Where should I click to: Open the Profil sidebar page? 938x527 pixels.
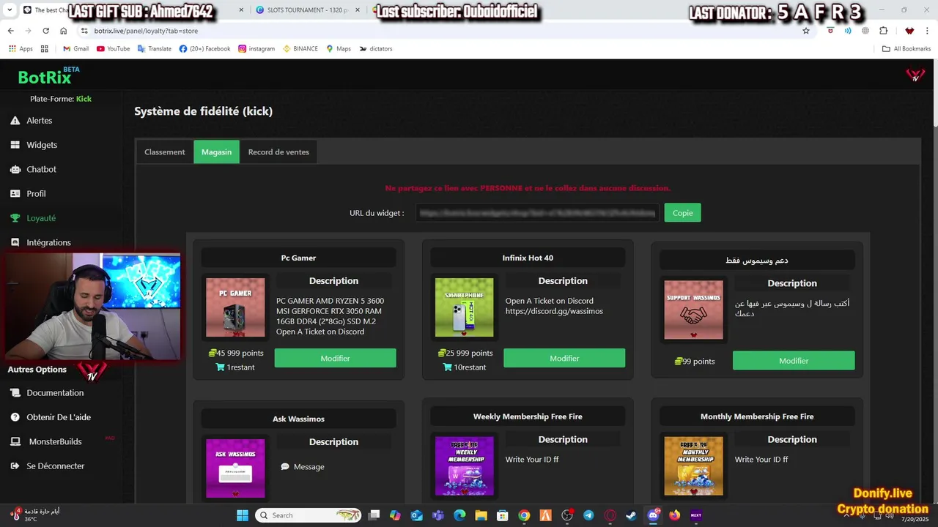click(x=36, y=193)
